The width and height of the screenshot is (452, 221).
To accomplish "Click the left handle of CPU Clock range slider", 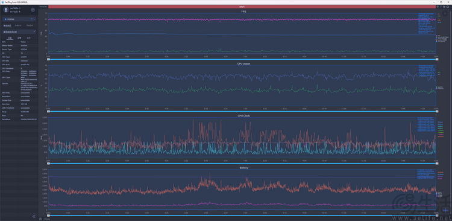I will pyautogui.click(x=48, y=164).
